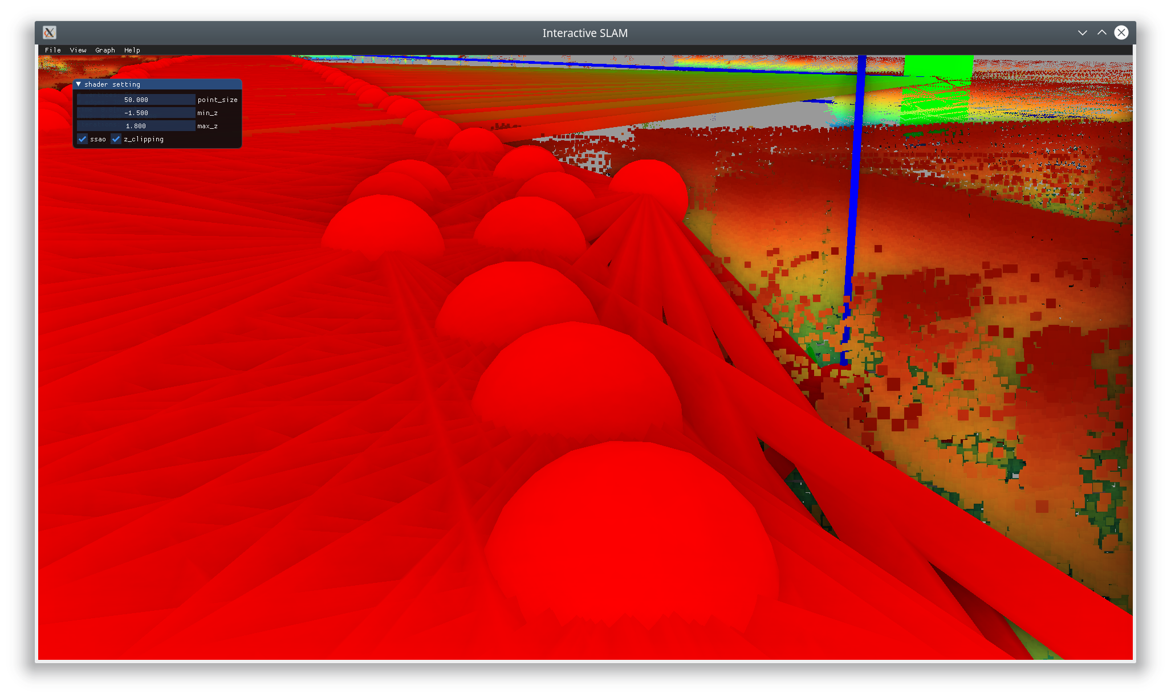The image size is (1171, 698).
Task: Click the X11 application icon in title bar
Action: 50,32
